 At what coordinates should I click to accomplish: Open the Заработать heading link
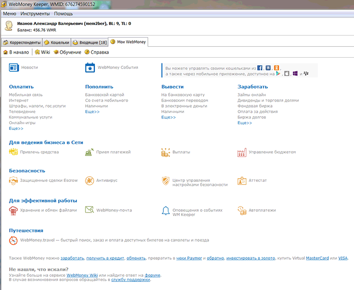tap(253, 87)
